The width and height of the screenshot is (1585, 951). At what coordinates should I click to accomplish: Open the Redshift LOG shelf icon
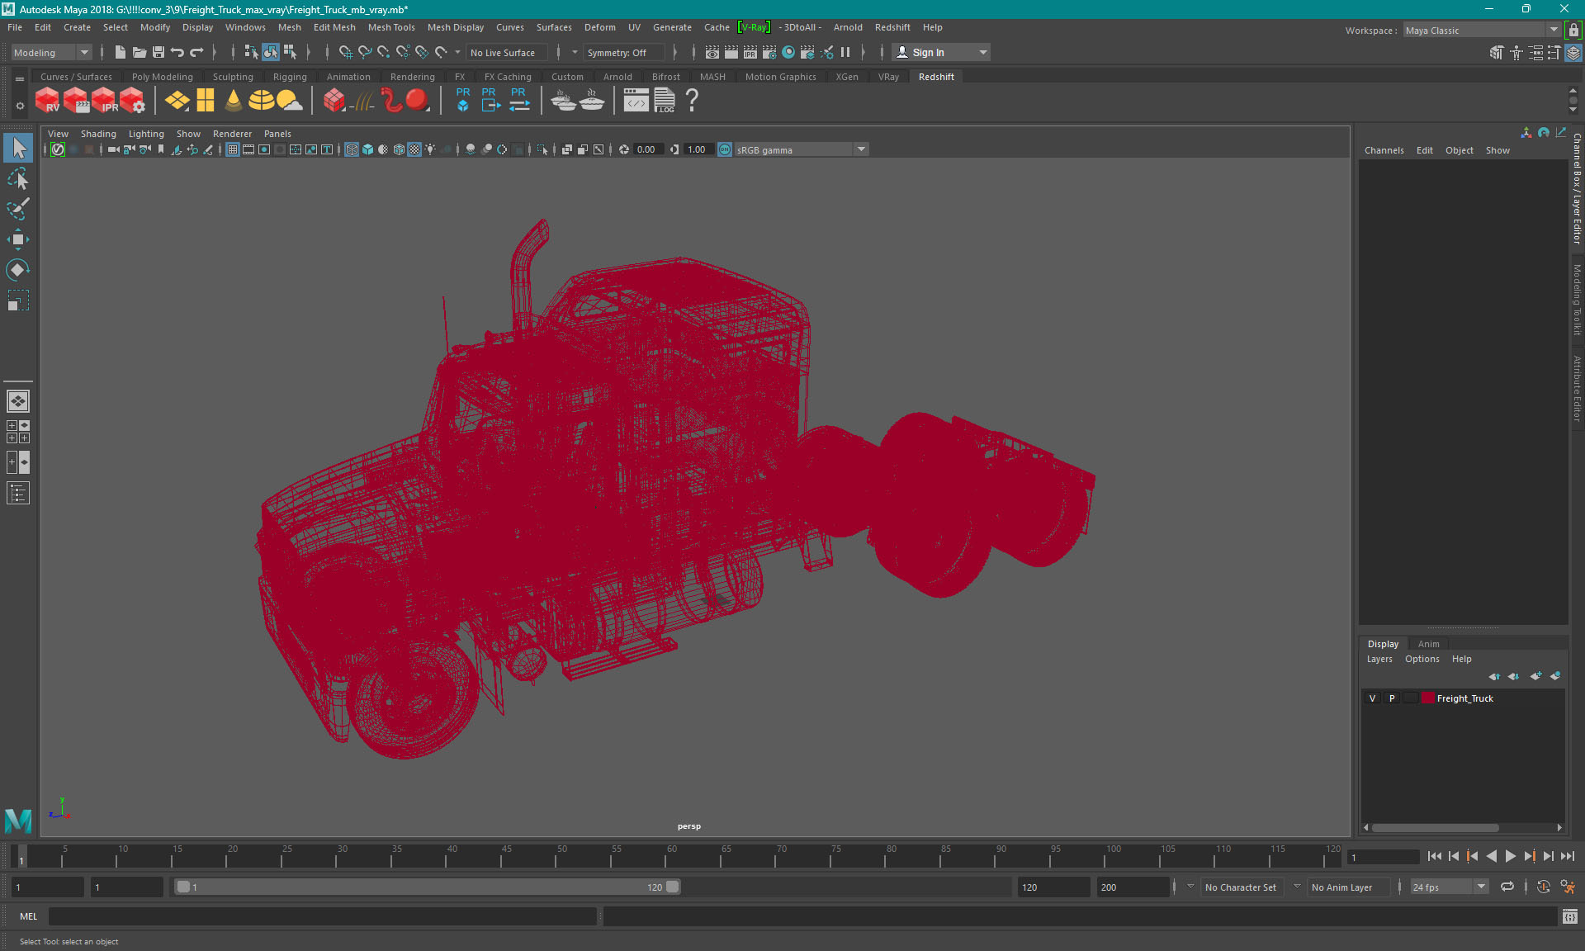665,101
